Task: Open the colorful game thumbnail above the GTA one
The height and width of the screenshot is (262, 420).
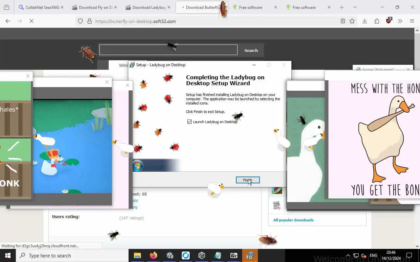Action: 277,190
